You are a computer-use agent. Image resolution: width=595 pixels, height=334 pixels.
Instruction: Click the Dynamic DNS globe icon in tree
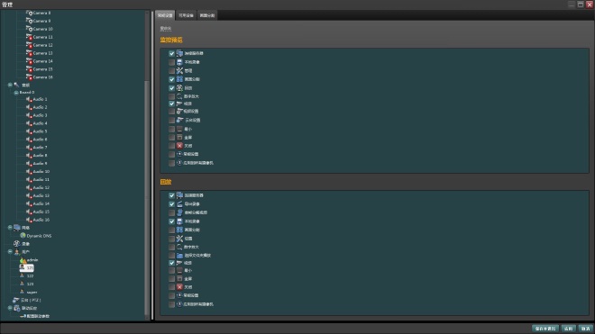click(x=23, y=236)
